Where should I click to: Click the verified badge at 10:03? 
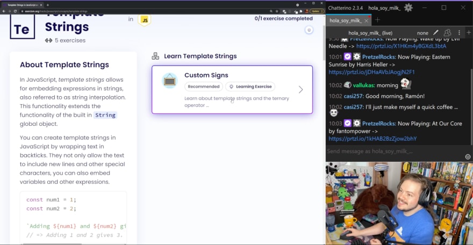tap(348, 123)
